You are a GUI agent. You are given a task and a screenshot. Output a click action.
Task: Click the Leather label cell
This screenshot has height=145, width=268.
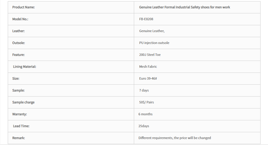(71, 31)
